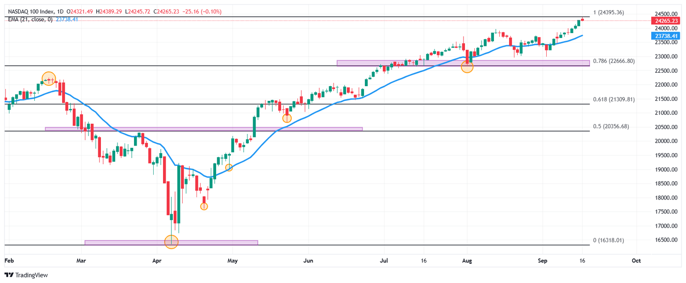Click the Aug date label on time axis
Image resolution: width=686 pixels, height=283 pixels.
coord(467,260)
